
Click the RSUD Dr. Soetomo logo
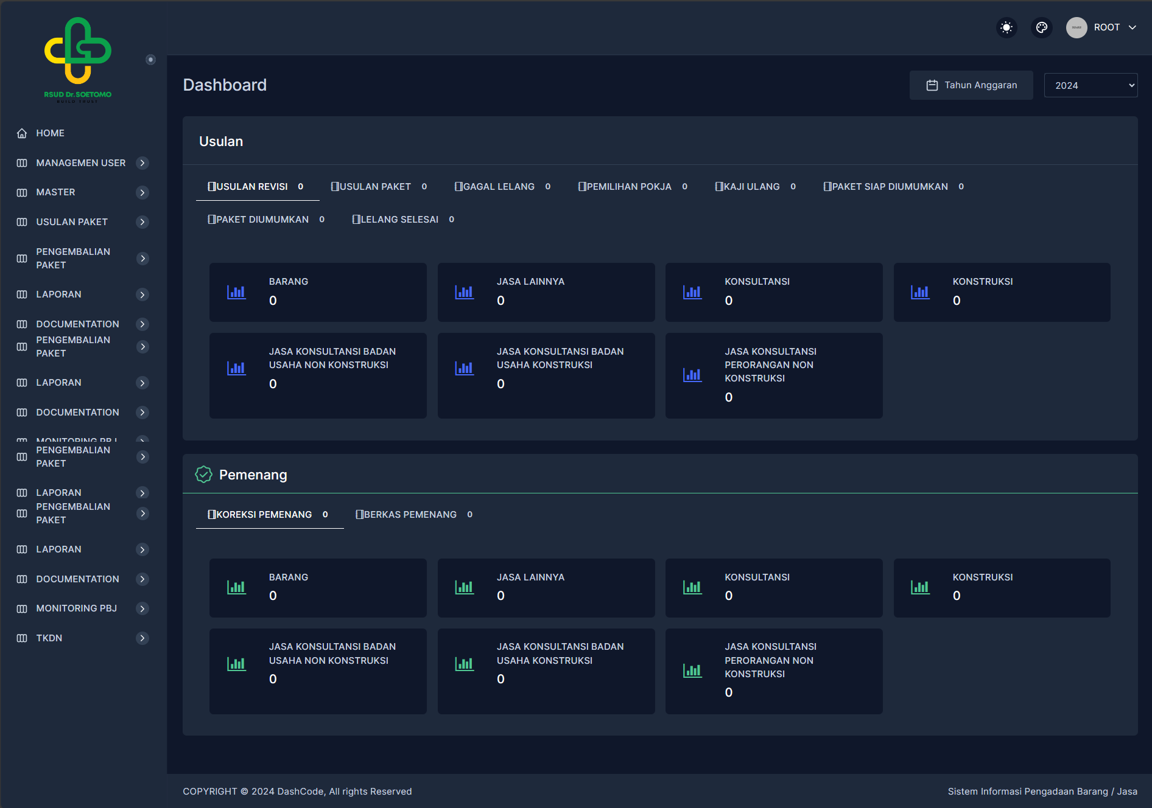coord(78,59)
